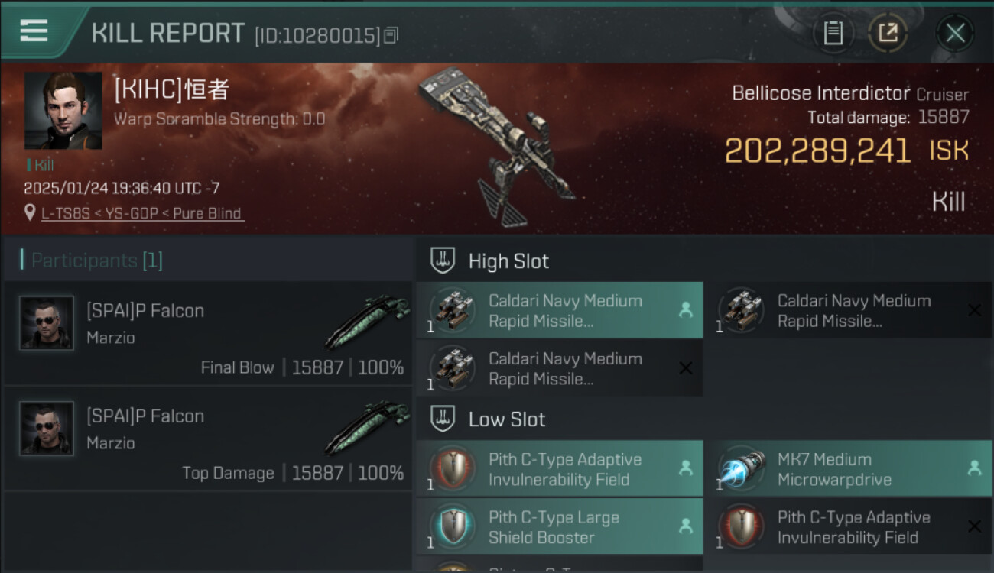The image size is (994, 573).
Task: Select the Top Damage participant portrait
Action: tap(47, 429)
